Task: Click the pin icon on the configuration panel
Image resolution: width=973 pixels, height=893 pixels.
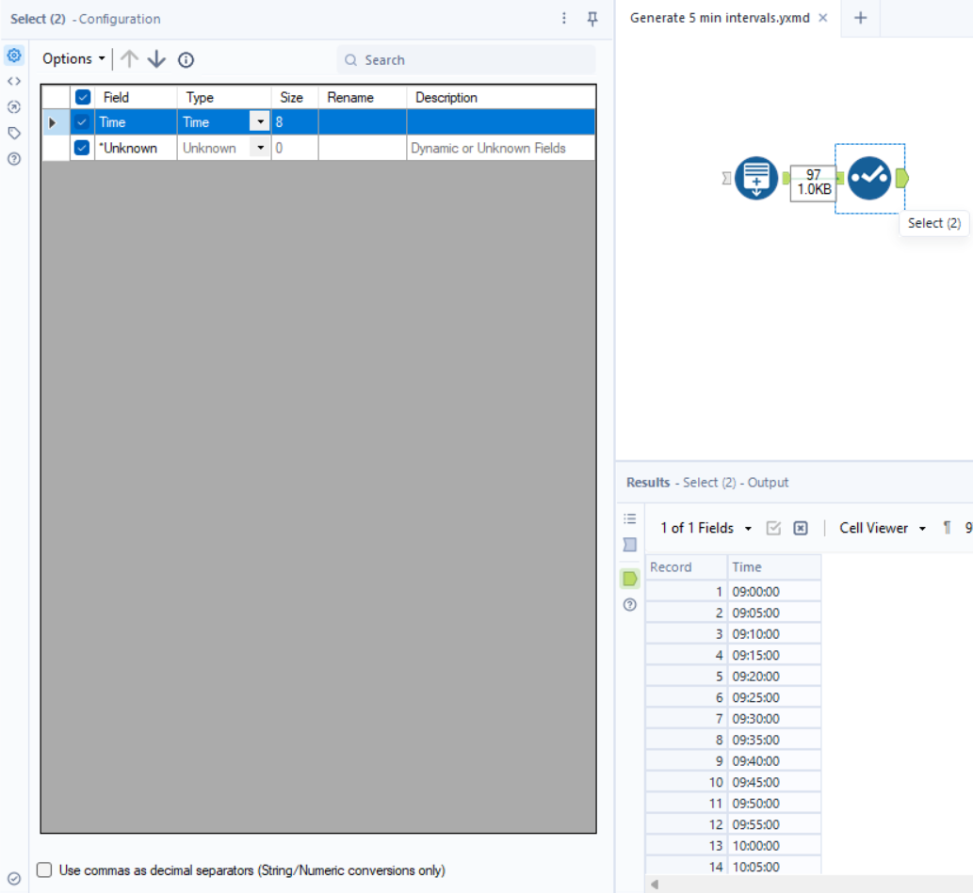Action: [592, 19]
